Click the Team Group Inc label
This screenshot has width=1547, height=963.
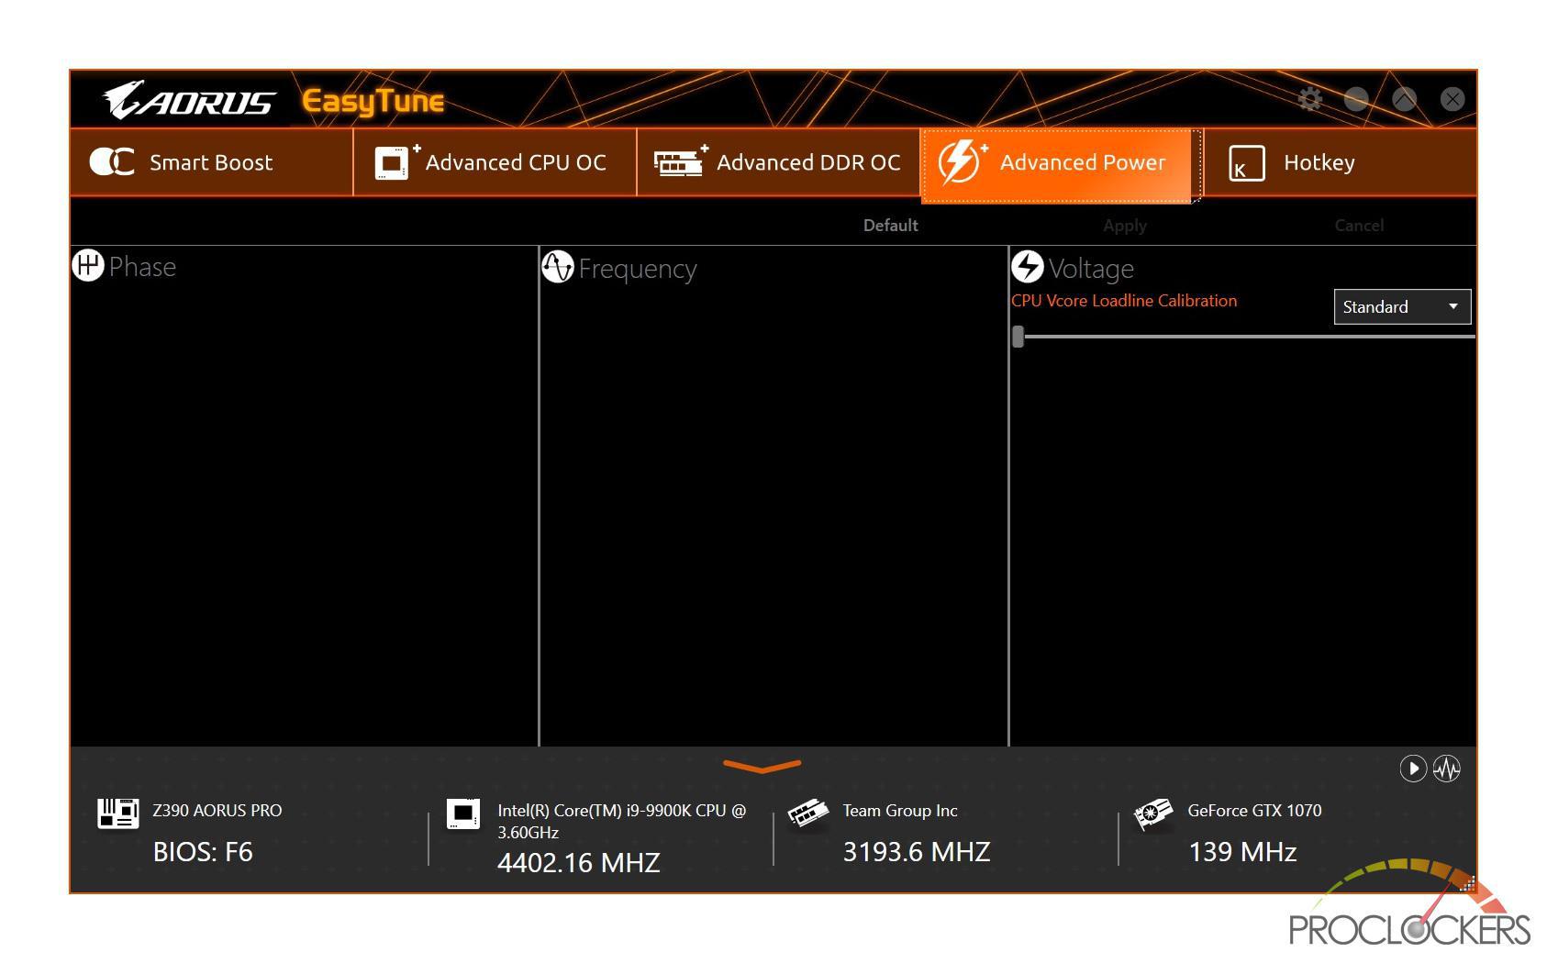[900, 811]
